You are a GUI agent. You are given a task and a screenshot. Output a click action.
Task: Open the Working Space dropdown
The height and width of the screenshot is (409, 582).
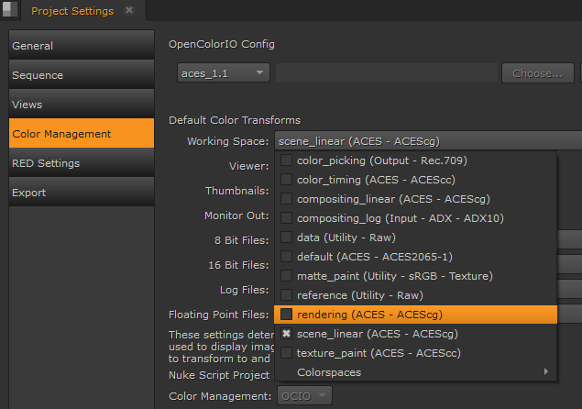(x=427, y=141)
